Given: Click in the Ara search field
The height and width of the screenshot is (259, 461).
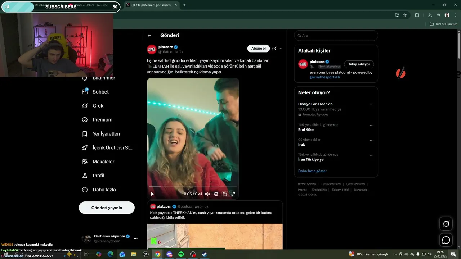Looking at the screenshot, I should click(336, 36).
